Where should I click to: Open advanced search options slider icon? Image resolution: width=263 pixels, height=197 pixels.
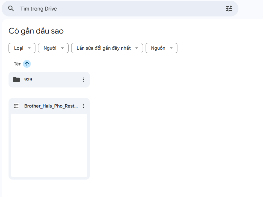click(229, 9)
